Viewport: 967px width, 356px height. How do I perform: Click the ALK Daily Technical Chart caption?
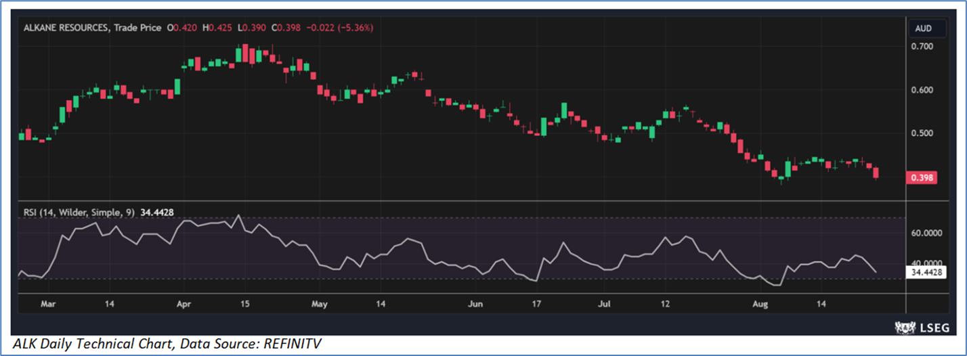(167, 345)
